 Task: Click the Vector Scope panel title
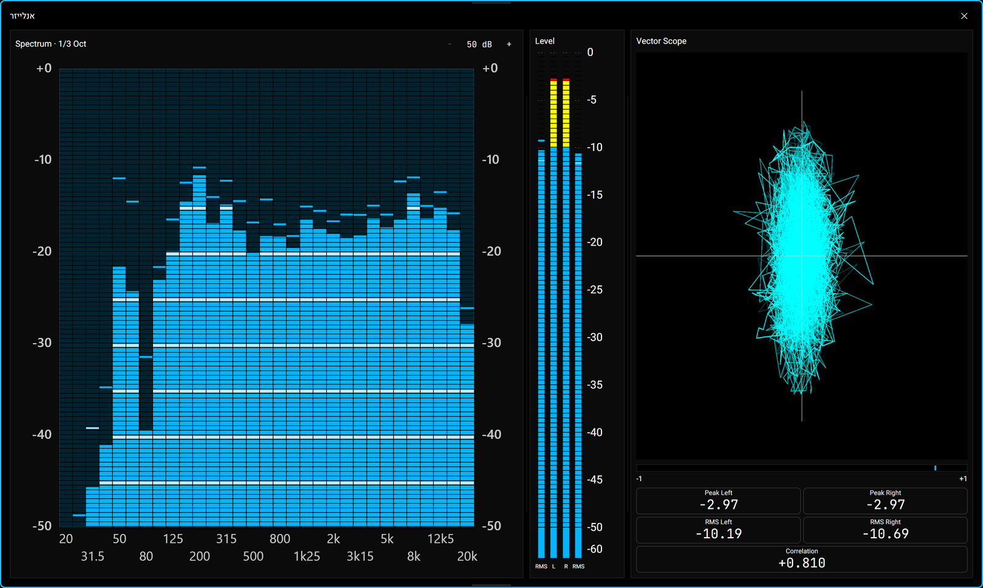tap(661, 41)
